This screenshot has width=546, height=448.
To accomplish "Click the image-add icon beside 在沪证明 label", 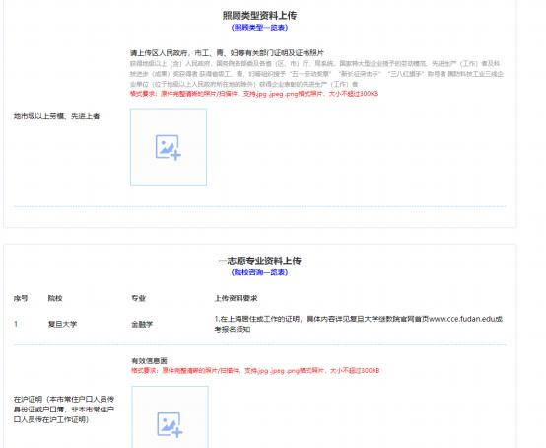I will coord(170,424).
